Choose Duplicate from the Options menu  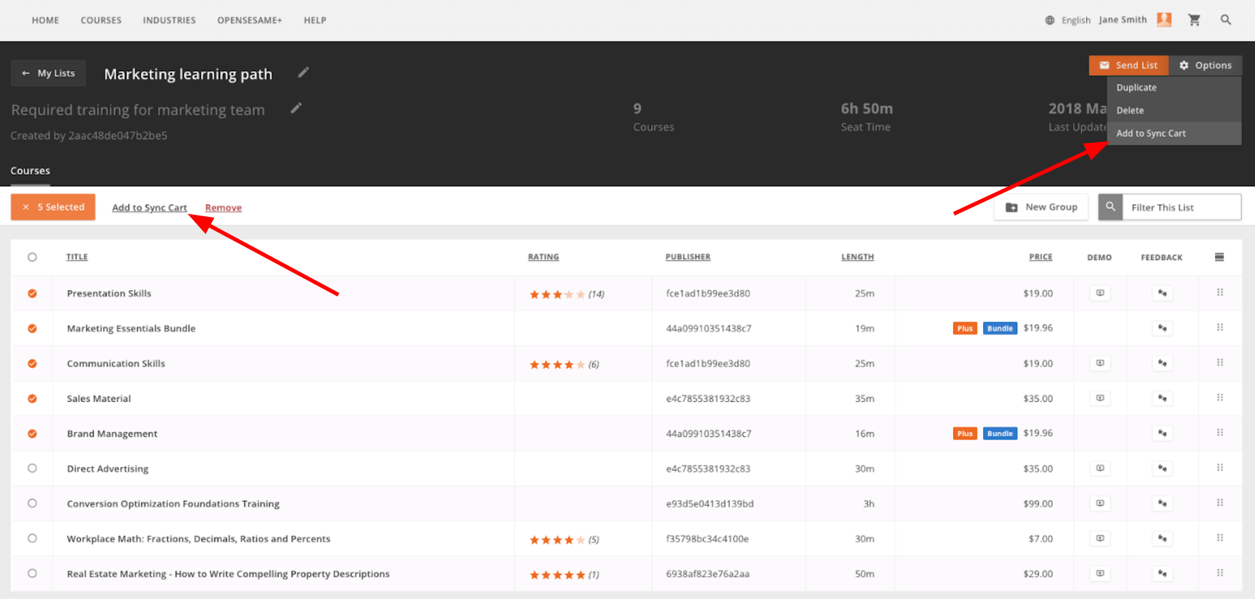tap(1136, 88)
